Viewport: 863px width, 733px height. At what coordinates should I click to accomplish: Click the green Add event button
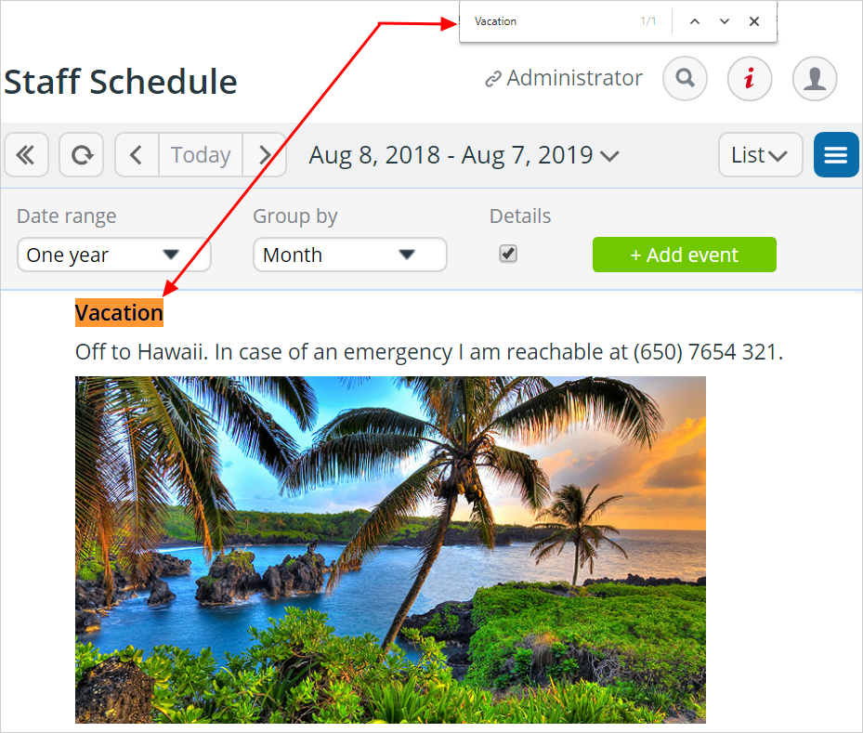pyautogui.click(x=684, y=255)
